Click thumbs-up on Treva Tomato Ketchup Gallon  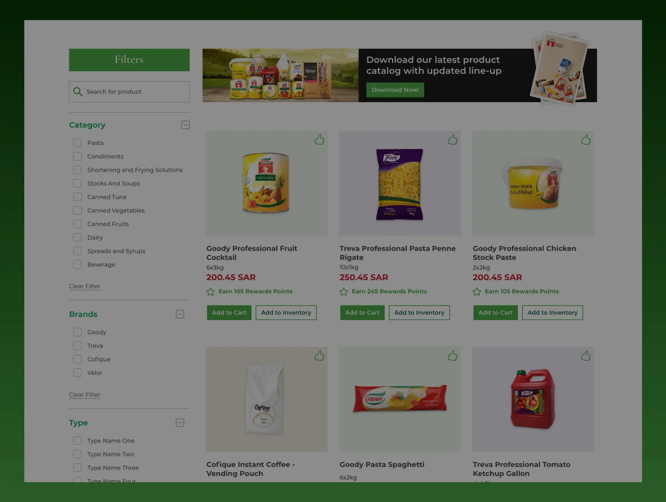[586, 355]
